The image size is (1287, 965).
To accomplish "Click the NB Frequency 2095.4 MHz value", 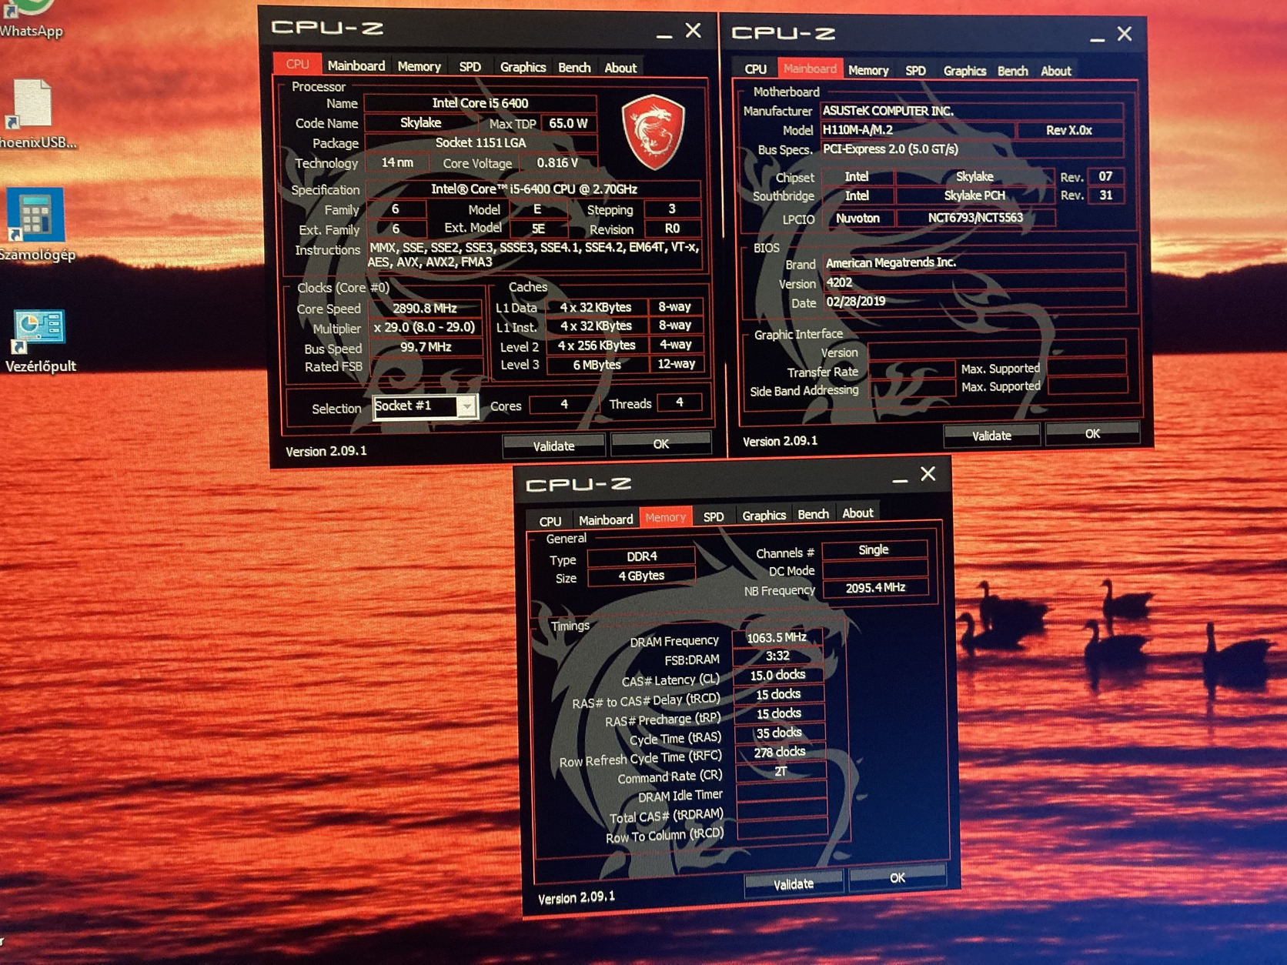I will 875,588.
